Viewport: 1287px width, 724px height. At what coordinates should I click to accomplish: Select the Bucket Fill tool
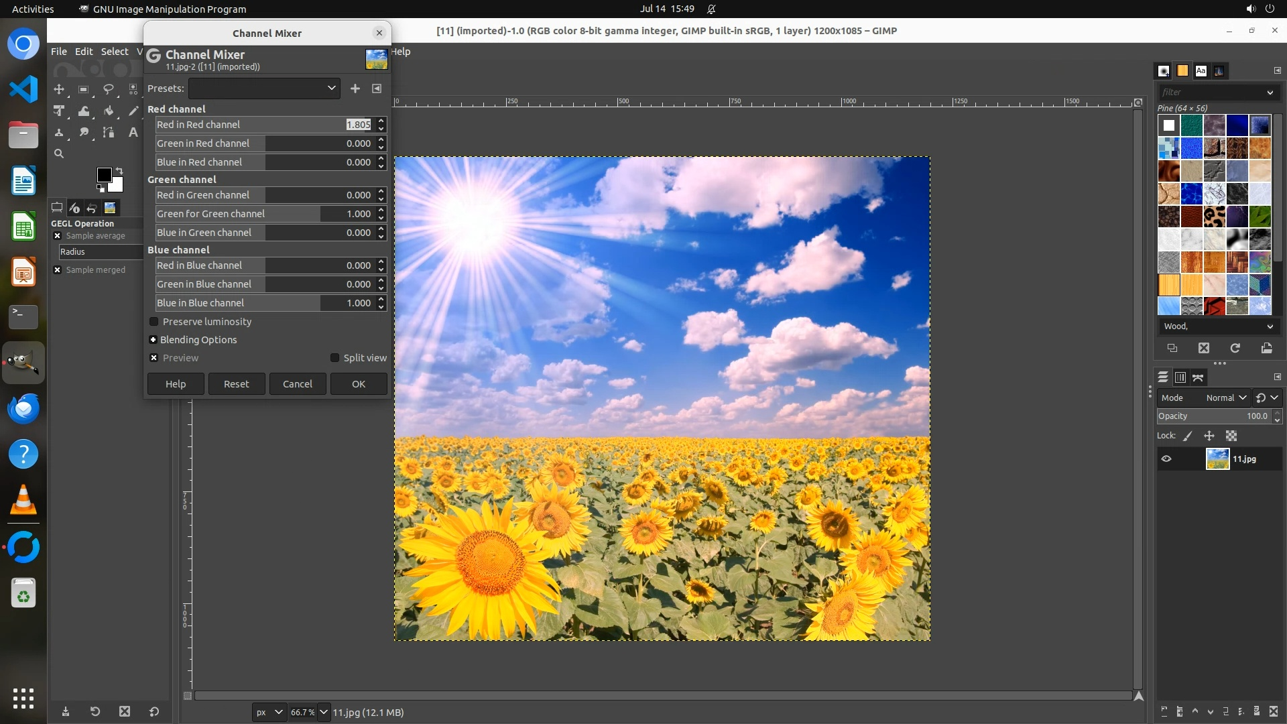(108, 111)
